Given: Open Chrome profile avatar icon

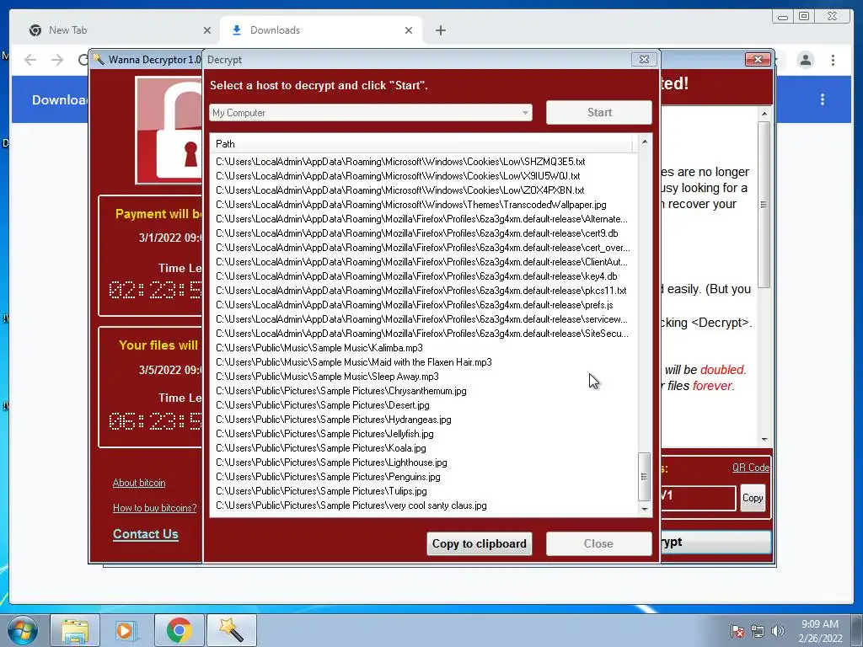Looking at the screenshot, I should point(805,60).
